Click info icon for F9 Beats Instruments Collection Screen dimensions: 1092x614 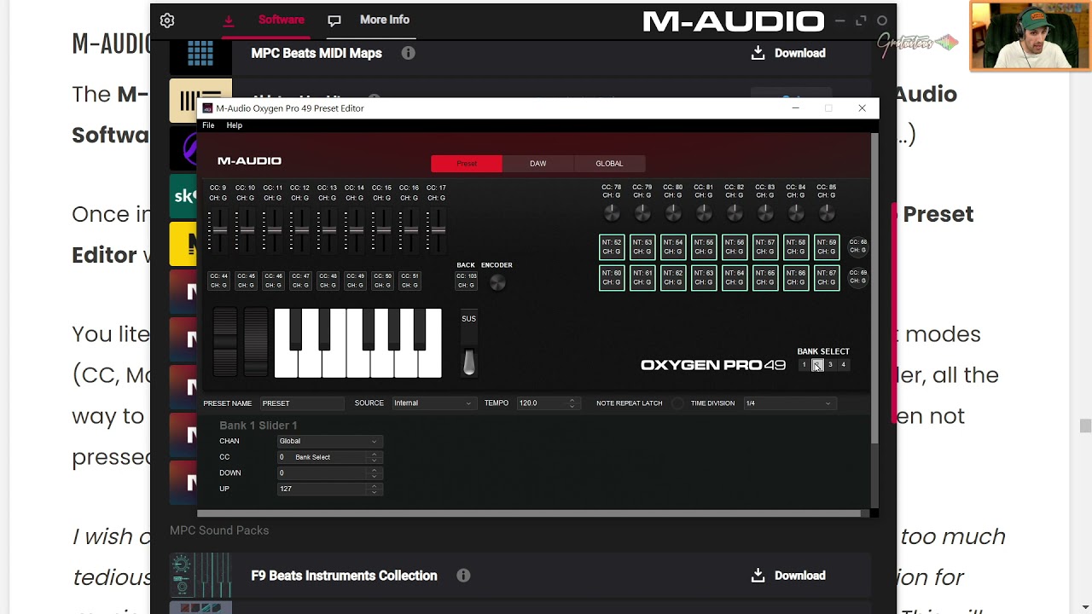click(463, 576)
